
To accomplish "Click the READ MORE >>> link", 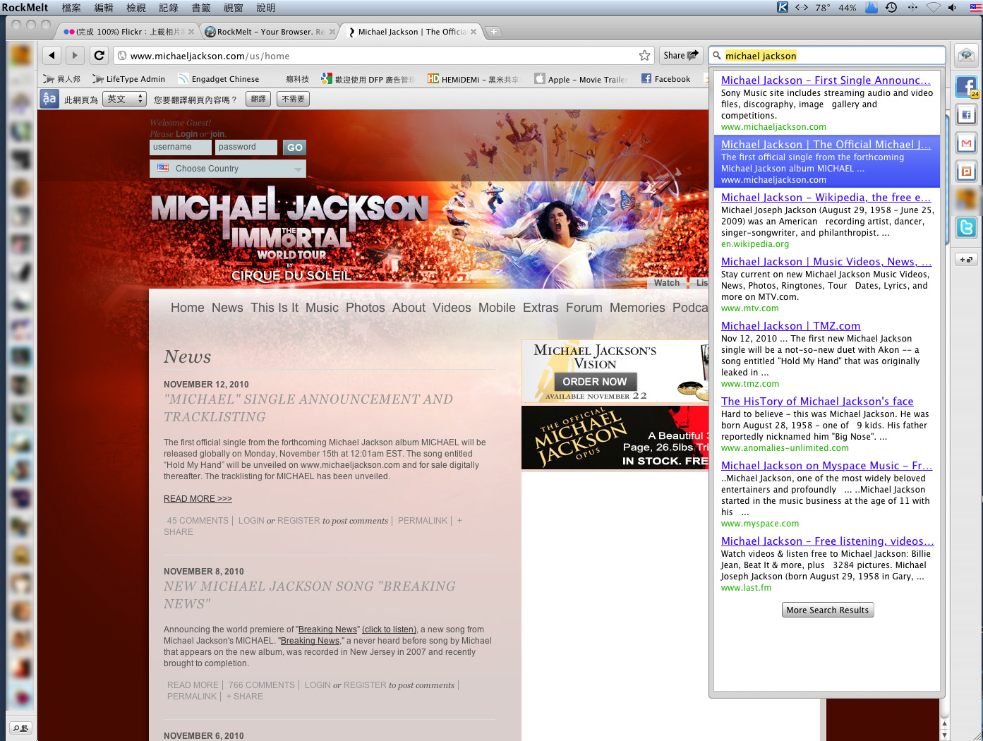I will tap(198, 499).
